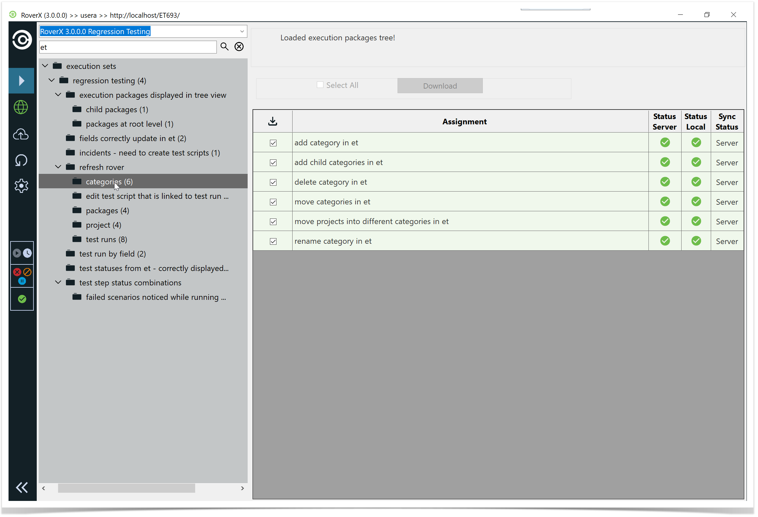758x517 pixels.
Task: Click the play arrow sidebar icon
Action: [21, 81]
